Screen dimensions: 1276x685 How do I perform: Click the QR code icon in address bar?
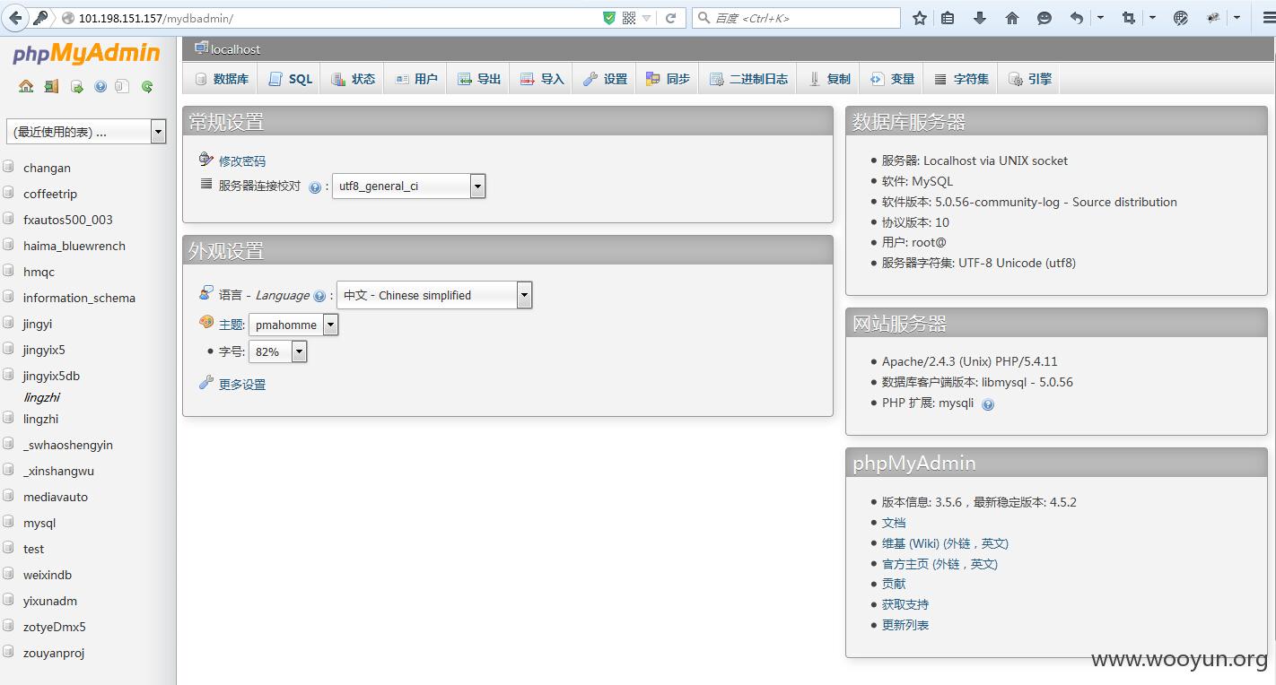pyautogui.click(x=629, y=18)
